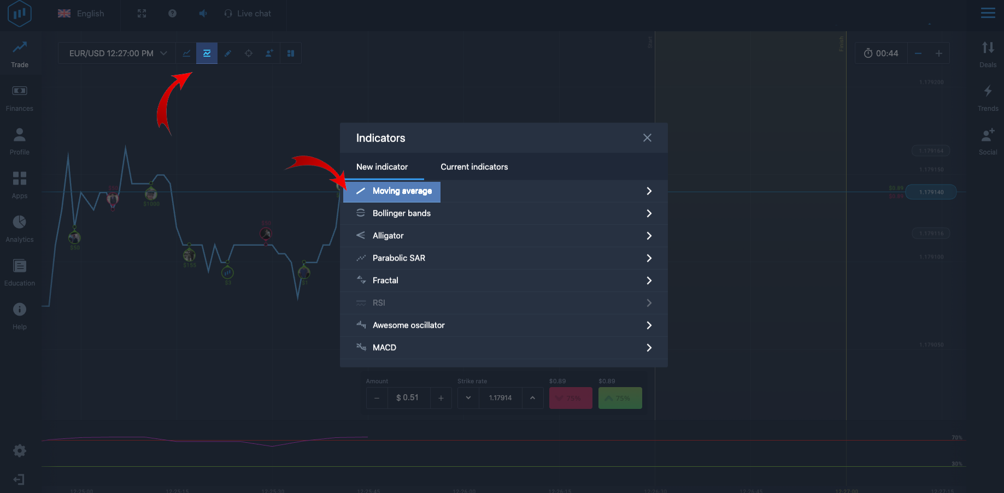1004x493 pixels.
Task: Click the social traders toolbar icon
Action: 269,54
